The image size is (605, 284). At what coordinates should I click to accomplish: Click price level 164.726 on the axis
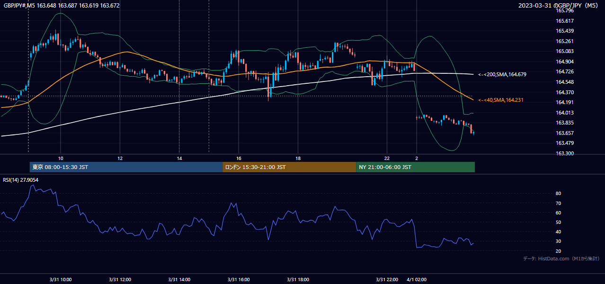pos(564,71)
